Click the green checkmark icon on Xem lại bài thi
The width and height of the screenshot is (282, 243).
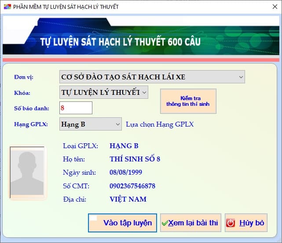(165, 223)
